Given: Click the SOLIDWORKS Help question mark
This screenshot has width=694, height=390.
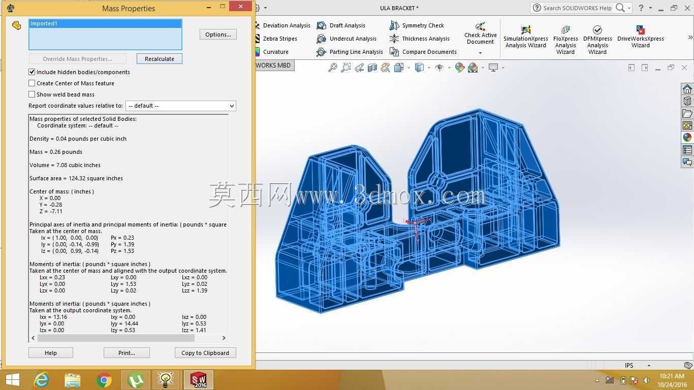Looking at the screenshot, I should (641, 8).
